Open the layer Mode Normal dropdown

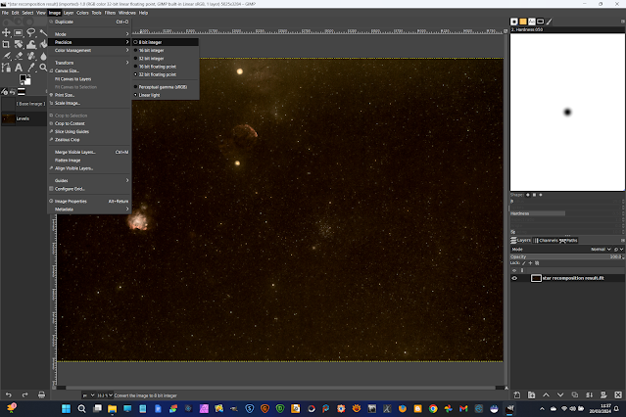[x=601, y=249]
